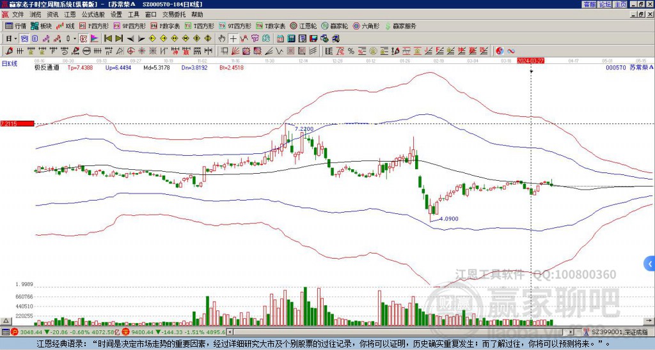
Task: Toggle the red 权 adjustment icon
Action: pos(83,39)
